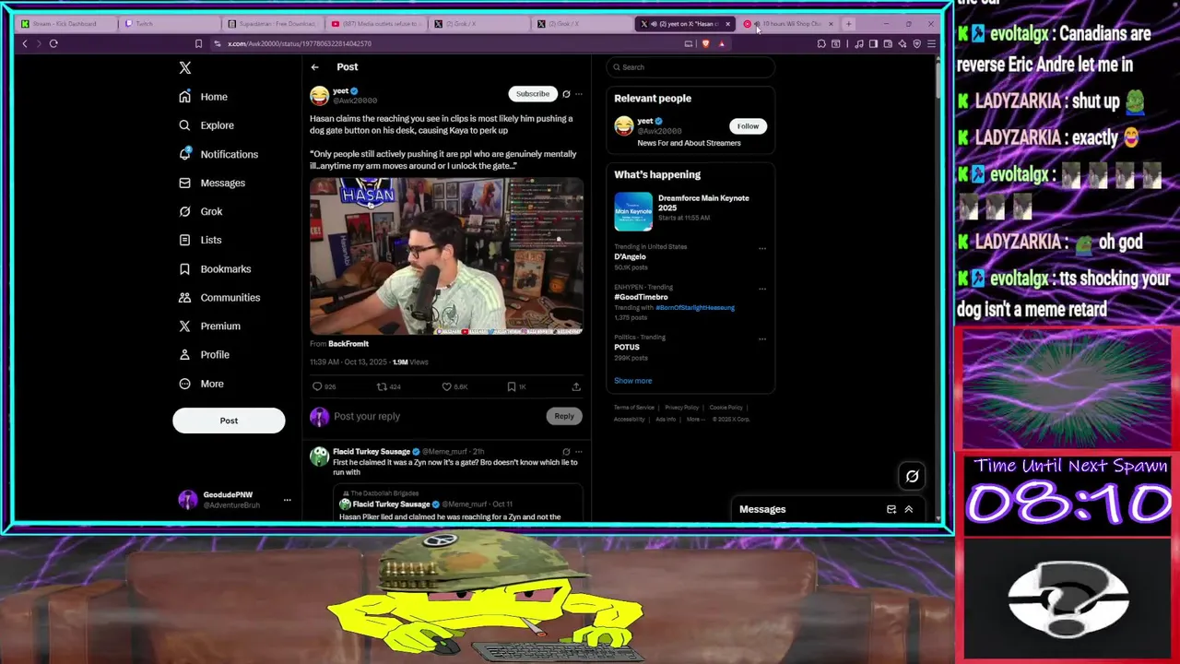Click the browser back arrow
Image resolution: width=1180 pixels, height=664 pixels.
tap(25, 43)
